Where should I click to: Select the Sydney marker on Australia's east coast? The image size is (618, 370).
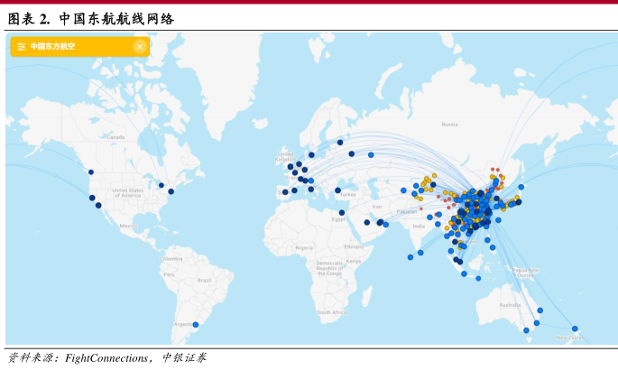(537, 322)
